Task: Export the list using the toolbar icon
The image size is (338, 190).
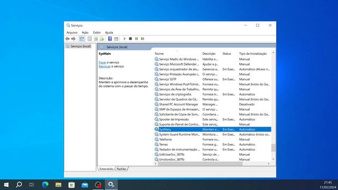Action: (x=102, y=39)
